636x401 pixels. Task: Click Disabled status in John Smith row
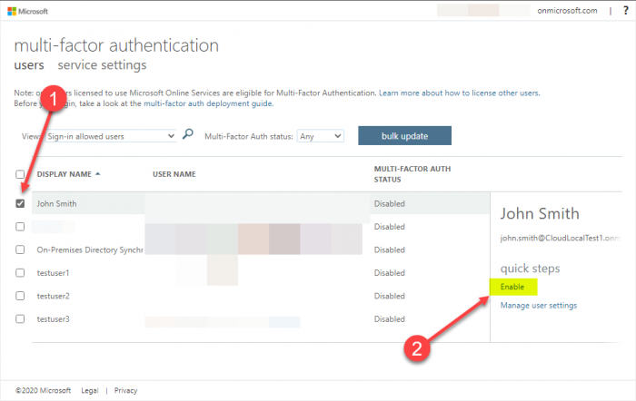[390, 203]
